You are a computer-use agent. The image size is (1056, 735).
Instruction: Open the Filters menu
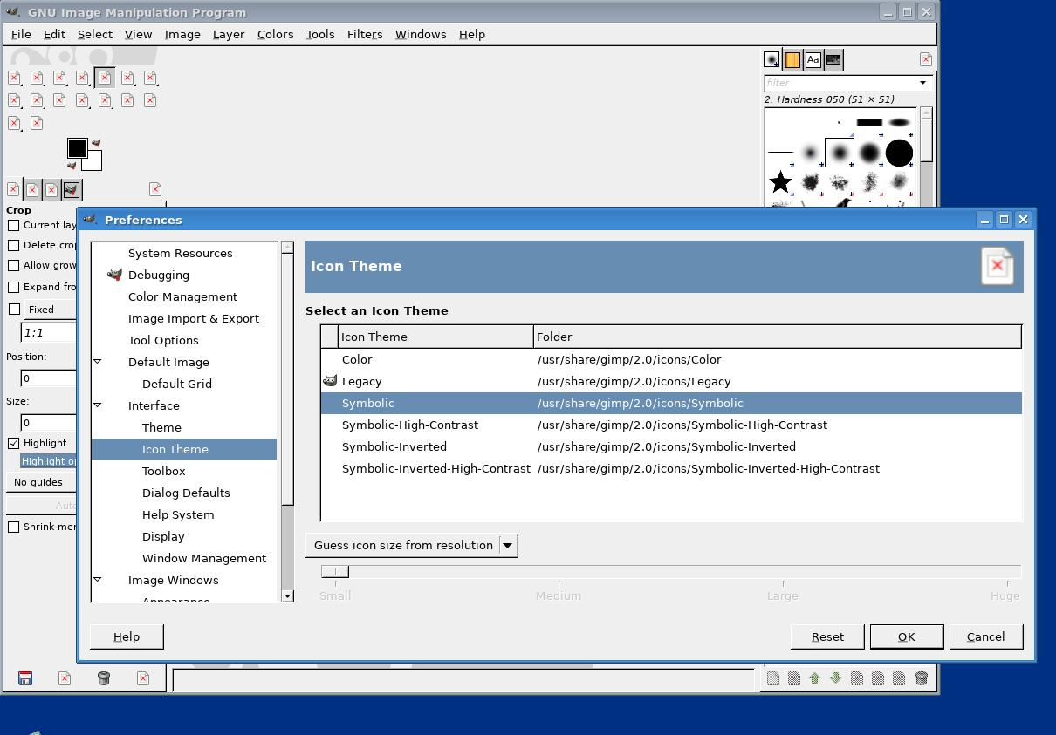(x=365, y=34)
